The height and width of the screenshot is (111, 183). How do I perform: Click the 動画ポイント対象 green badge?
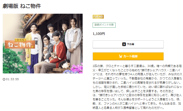[x=104, y=25]
